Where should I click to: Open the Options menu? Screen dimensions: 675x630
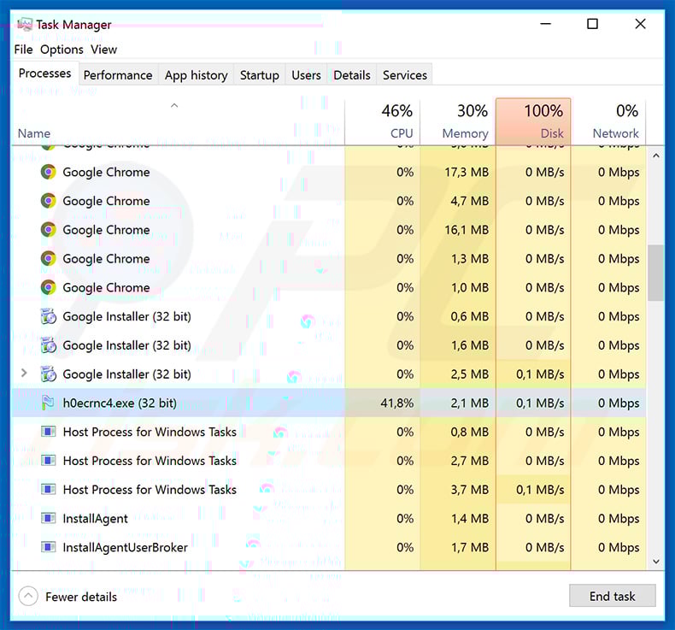coord(62,50)
